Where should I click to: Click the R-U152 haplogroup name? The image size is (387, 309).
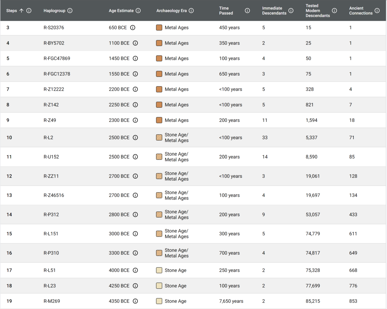tap(51, 157)
